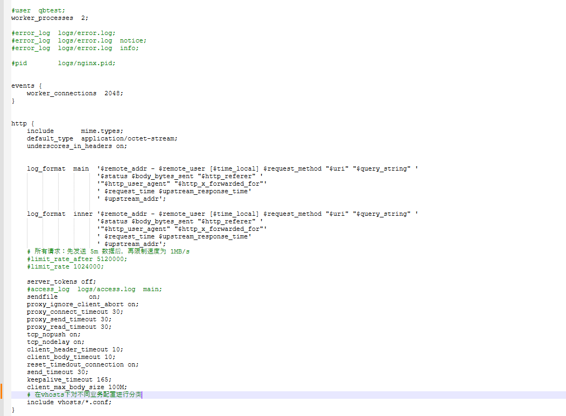This screenshot has height=416, width=566.
Task: Click '#limit_rate_after 5120000;' line
Action: [x=77, y=259]
